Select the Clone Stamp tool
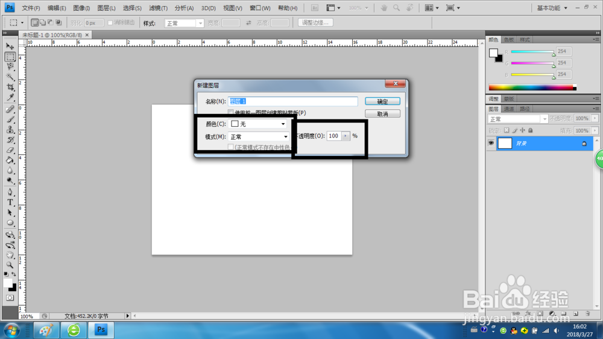 click(x=10, y=130)
